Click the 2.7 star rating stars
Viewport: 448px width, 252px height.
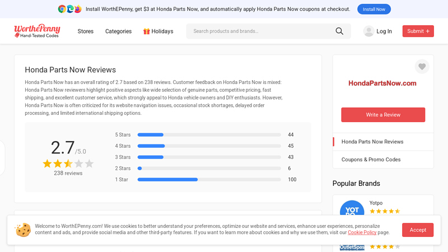68,164
